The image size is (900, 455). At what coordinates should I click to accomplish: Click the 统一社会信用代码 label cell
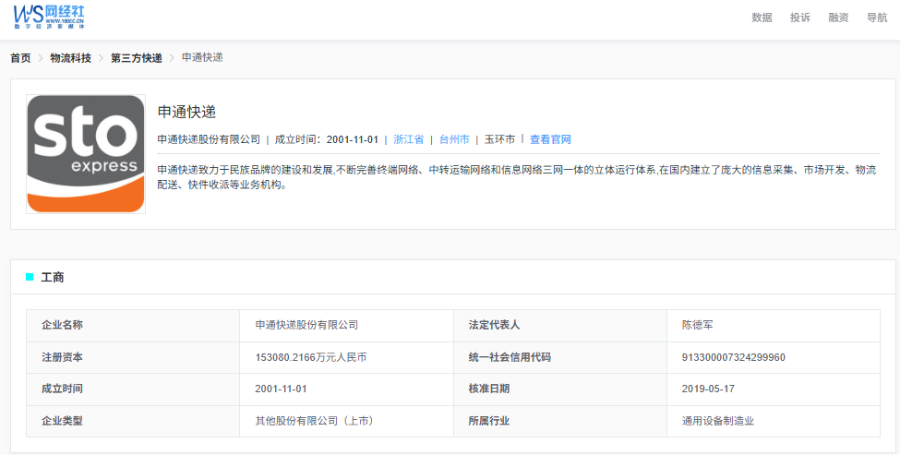point(560,357)
